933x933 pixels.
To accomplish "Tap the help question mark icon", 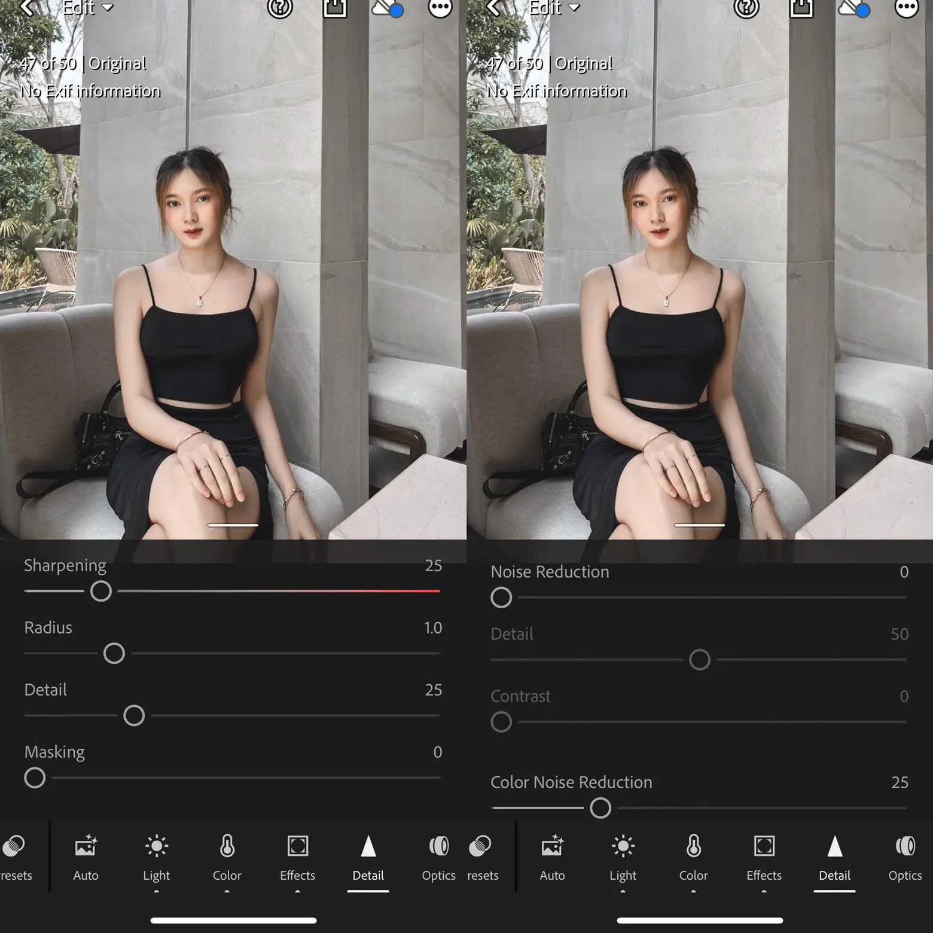I will (x=279, y=9).
